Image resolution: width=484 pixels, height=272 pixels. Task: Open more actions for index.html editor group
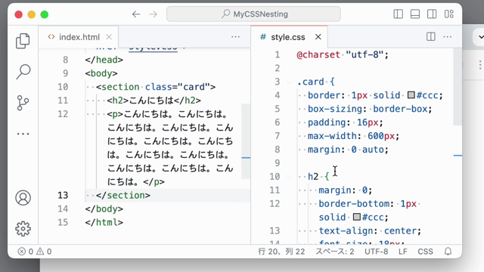(235, 37)
